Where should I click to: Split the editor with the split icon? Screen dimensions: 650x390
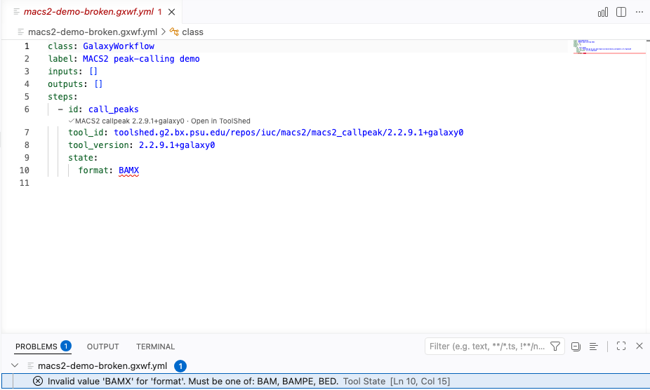[621, 12]
